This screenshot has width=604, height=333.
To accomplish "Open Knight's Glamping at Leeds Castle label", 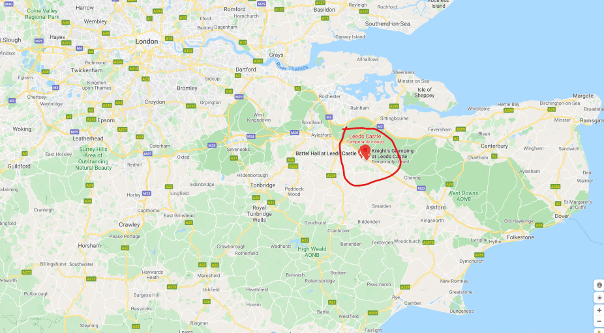I will [392, 153].
